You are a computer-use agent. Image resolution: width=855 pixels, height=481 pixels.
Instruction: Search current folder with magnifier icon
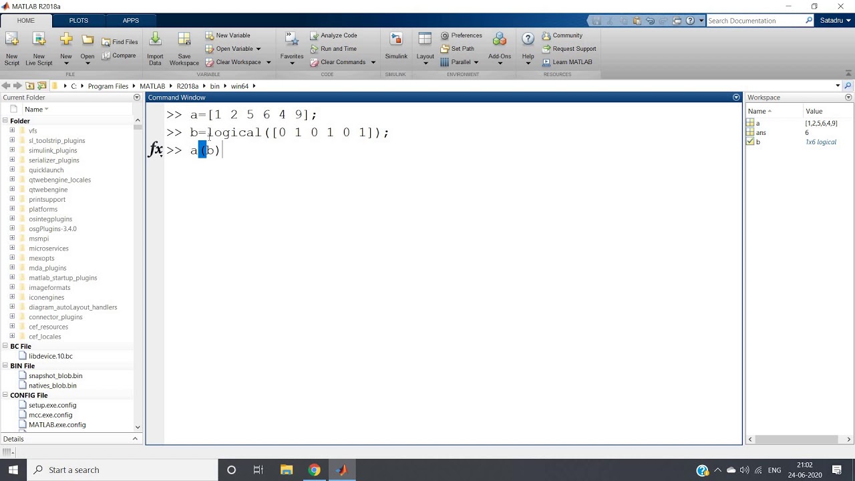coord(848,86)
